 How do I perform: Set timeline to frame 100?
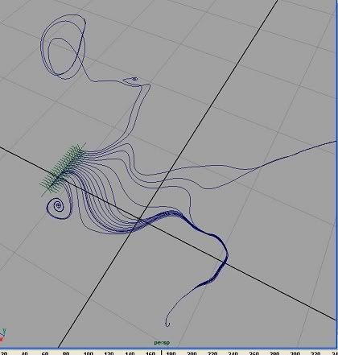88,353
